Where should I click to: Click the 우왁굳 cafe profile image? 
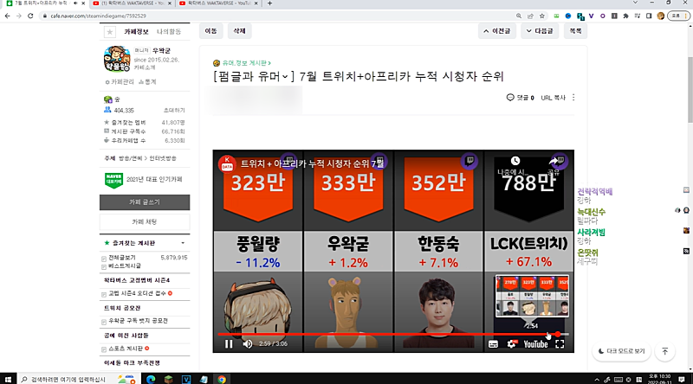click(x=117, y=59)
